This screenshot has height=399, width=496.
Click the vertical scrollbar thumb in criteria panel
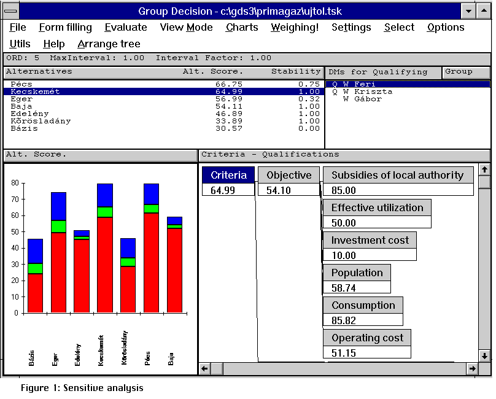point(484,182)
